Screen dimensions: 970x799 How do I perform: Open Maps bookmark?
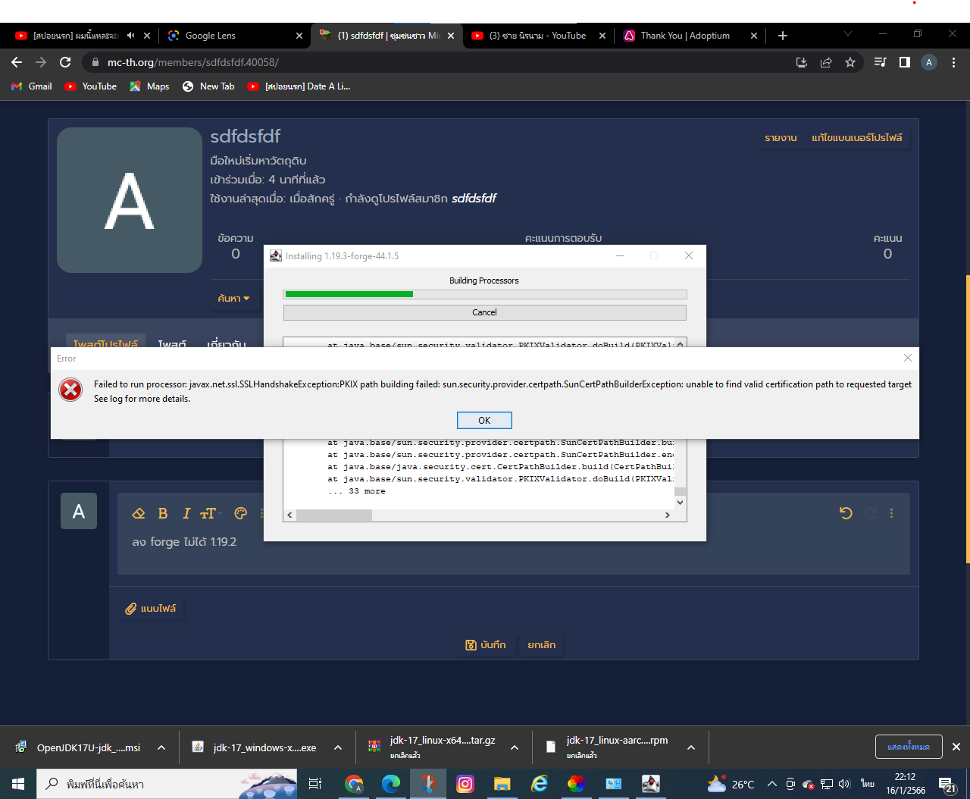pyautogui.click(x=149, y=86)
